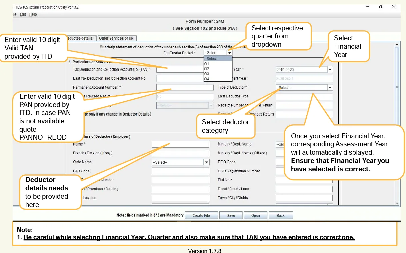Choose Q2 from the quarter list
Screen dimensions: 406x253
218,69
